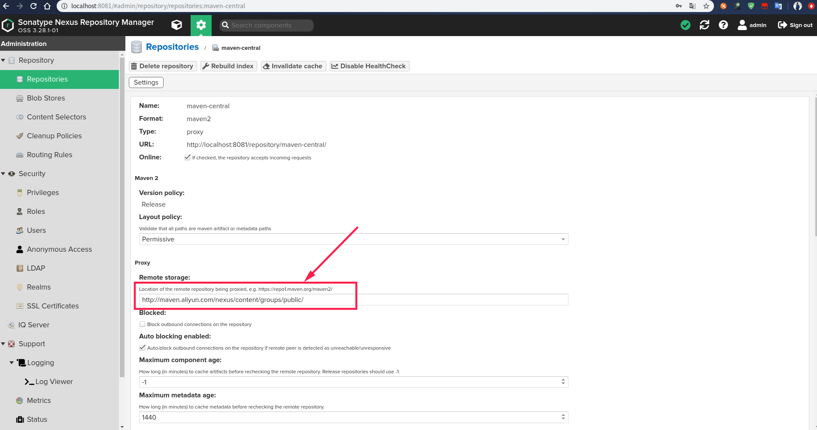Click the browser address bar URL
The height and width of the screenshot is (430, 817).
(158, 6)
